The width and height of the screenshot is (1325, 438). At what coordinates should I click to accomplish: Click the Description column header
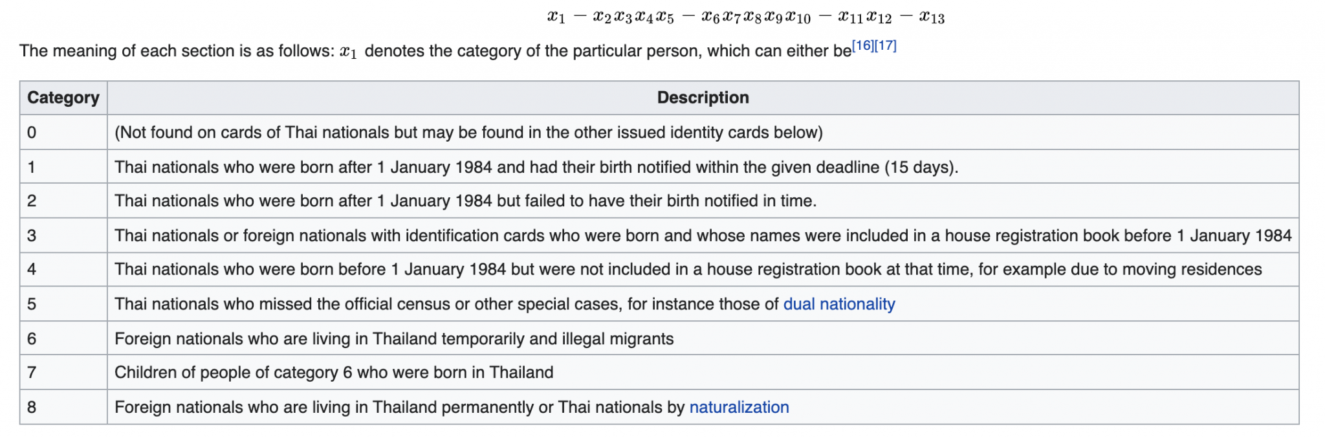click(703, 98)
